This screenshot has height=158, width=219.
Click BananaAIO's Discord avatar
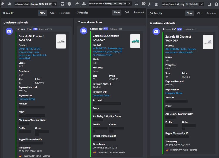coord(156,32)
